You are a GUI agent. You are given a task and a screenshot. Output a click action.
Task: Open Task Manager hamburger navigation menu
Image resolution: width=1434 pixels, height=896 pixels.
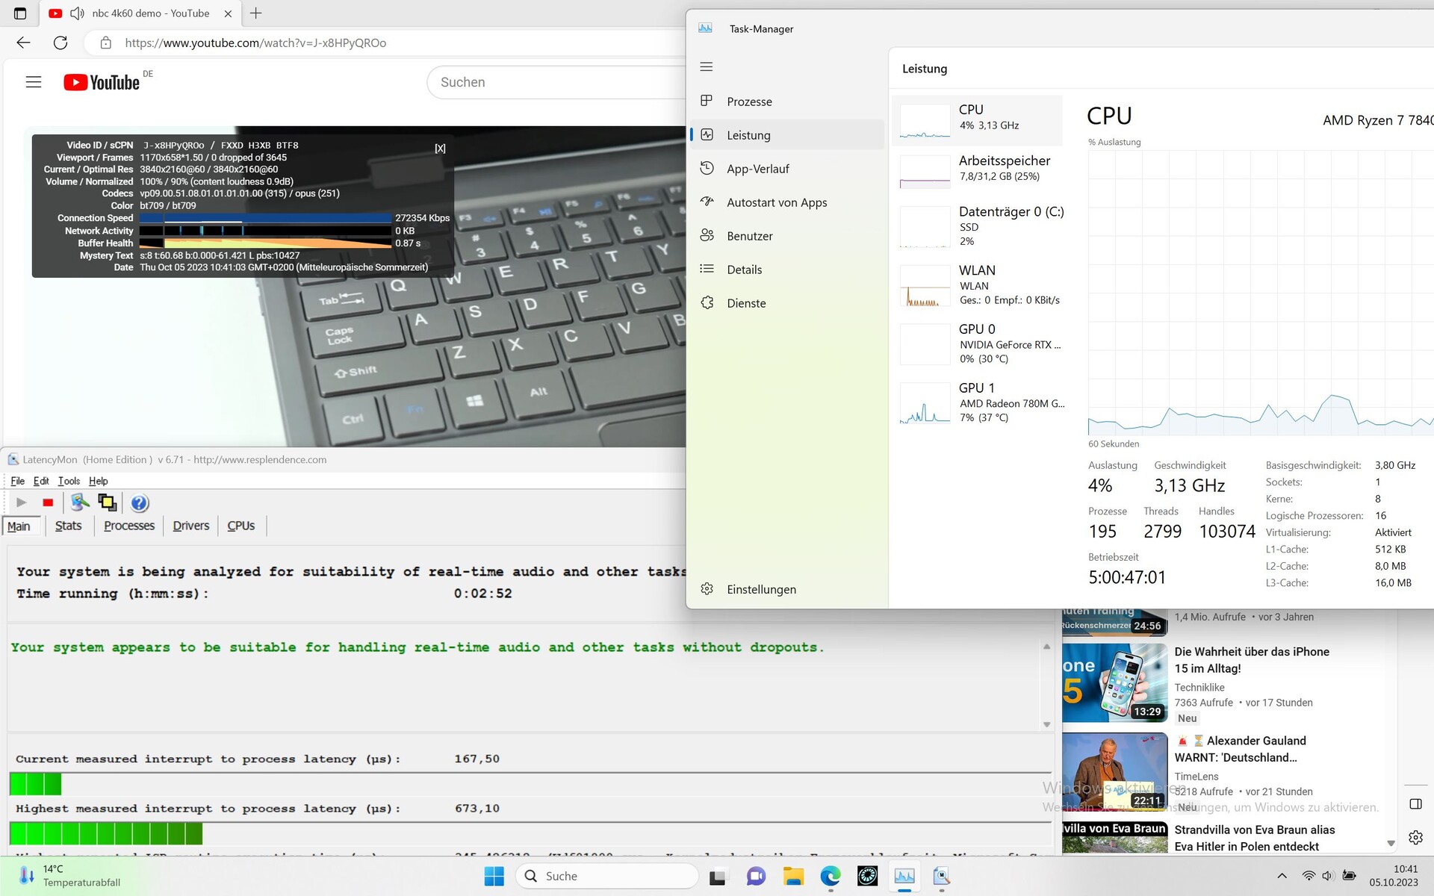tap(707, 66)
